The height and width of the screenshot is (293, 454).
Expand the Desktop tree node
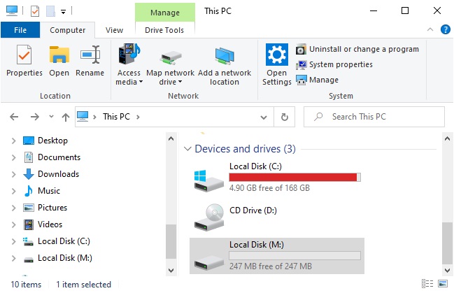coord(13,141)
